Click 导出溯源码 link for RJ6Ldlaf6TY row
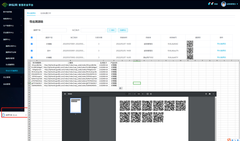The image size is (240, 141). pos(221,57)
